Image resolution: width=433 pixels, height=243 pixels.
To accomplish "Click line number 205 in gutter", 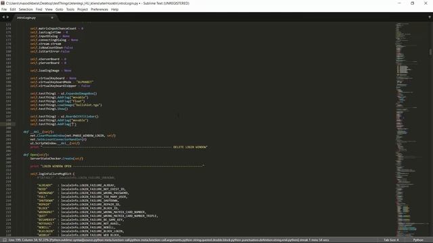I will click(8, 147).
